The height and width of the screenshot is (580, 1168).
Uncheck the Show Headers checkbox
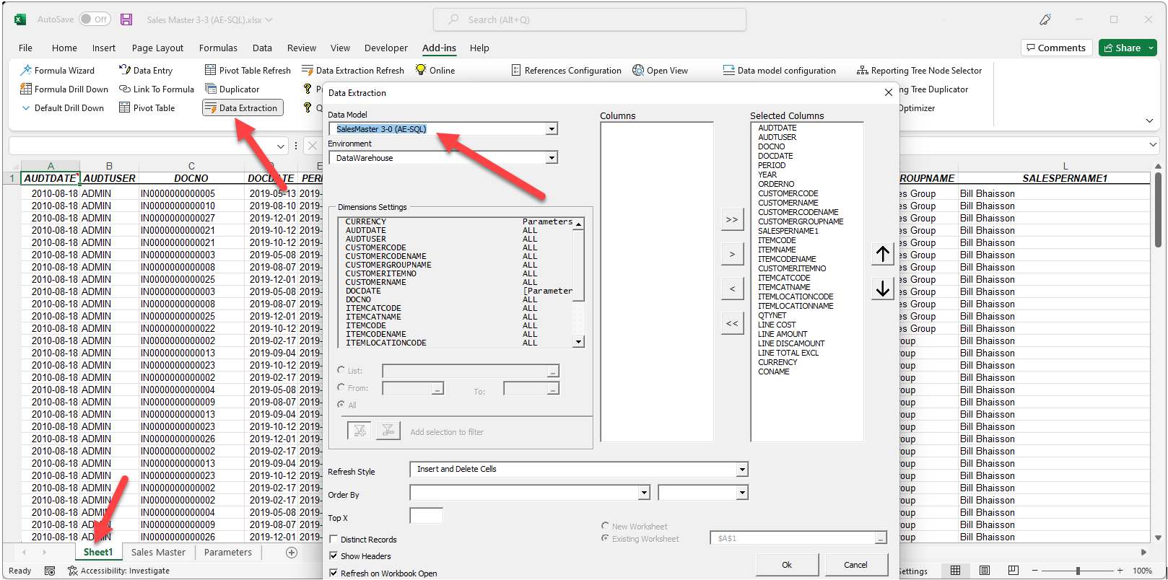[334, 556]
